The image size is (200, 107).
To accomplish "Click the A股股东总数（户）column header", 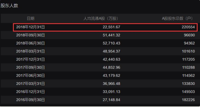I will coord(178,18).
